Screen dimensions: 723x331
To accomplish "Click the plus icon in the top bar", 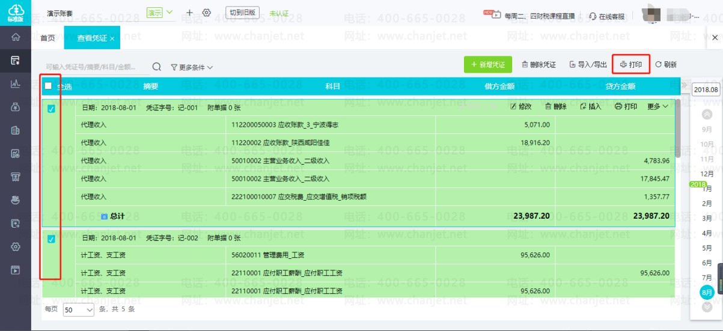I will coord(190,13).
